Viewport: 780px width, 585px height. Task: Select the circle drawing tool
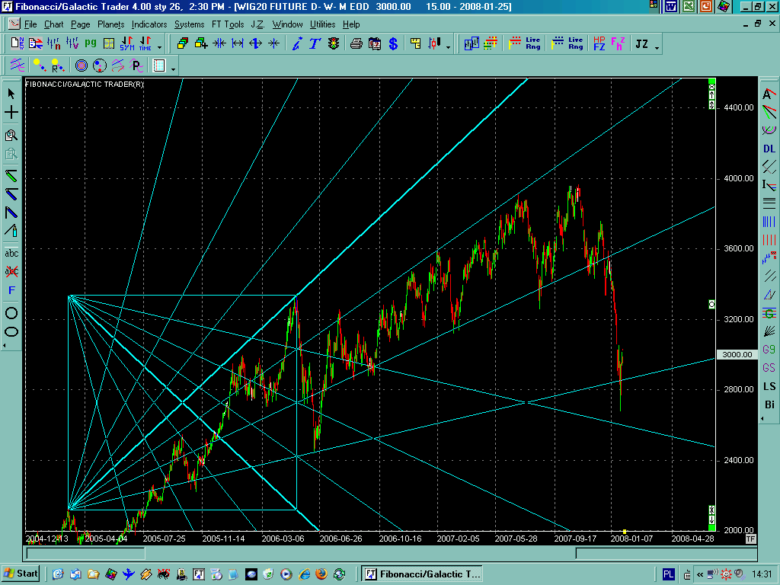tap(11, 312)
